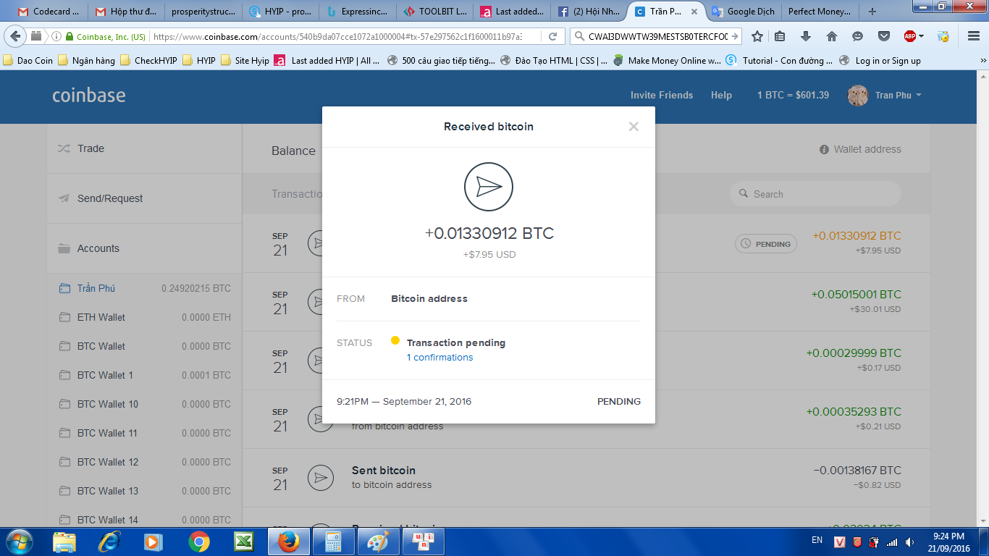
Task: Click the Send/Request paper-plane icon
Action: (x=64, y=198)
